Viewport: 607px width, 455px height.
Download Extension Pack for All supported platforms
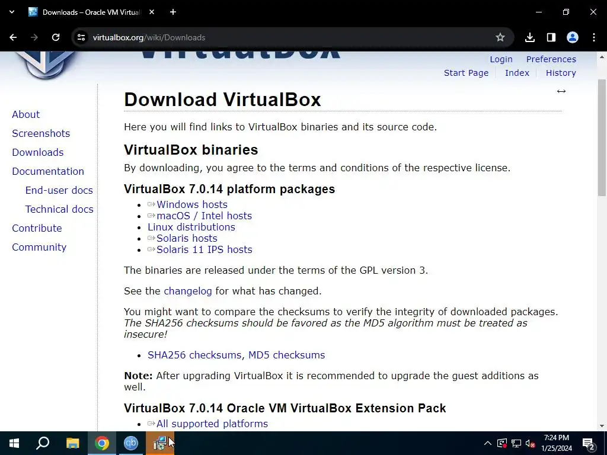(x=212, y=424)
